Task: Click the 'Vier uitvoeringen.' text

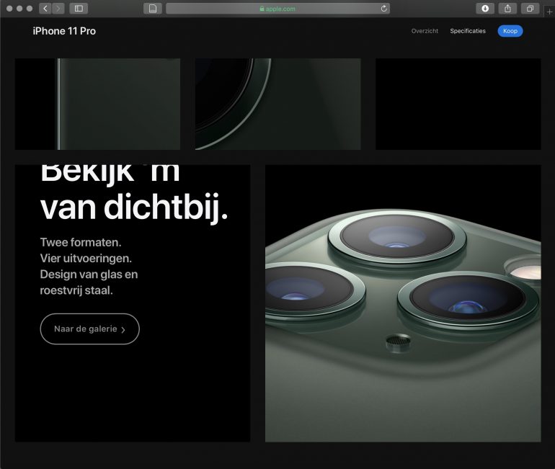Action: click(x=86, y=258)
